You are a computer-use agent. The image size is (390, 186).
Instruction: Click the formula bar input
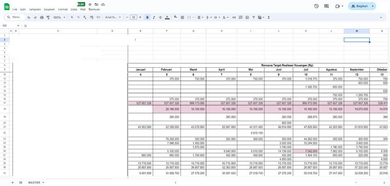[208, 26]
